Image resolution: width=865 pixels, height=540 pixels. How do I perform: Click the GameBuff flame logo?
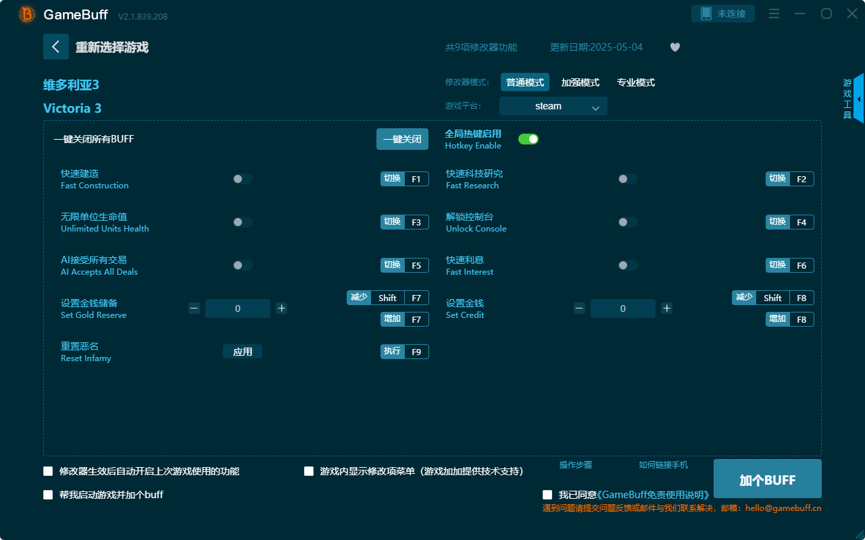[x=26, y=13]
